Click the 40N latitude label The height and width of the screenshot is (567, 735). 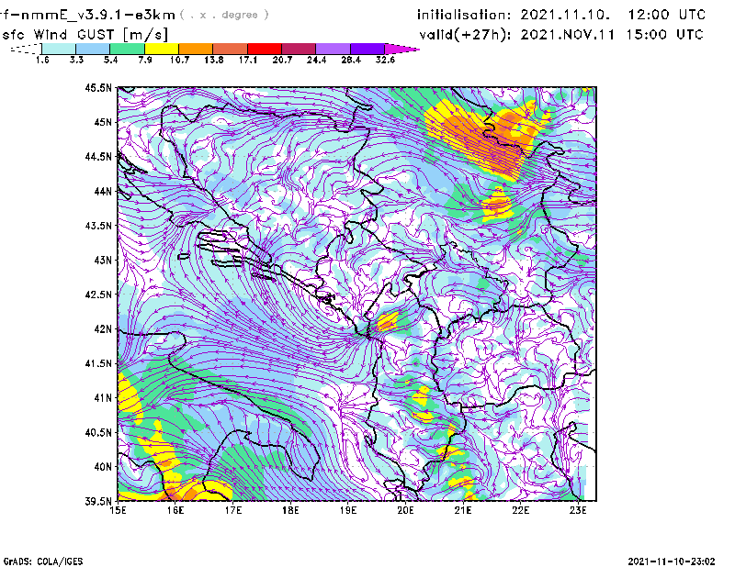coord(103,467)
